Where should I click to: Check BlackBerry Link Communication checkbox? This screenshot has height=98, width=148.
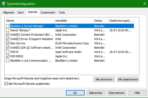tap(7, 60)
